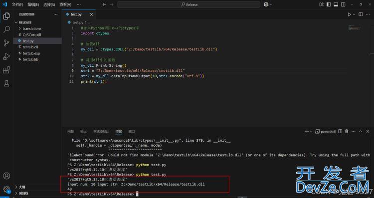Go forward with the right arrow
This screenshot has width=374, height=198.
pos(112,4)
